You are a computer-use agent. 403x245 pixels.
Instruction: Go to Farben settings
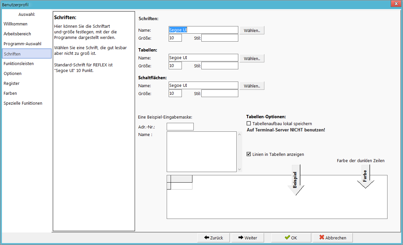(x=10, y=93)
